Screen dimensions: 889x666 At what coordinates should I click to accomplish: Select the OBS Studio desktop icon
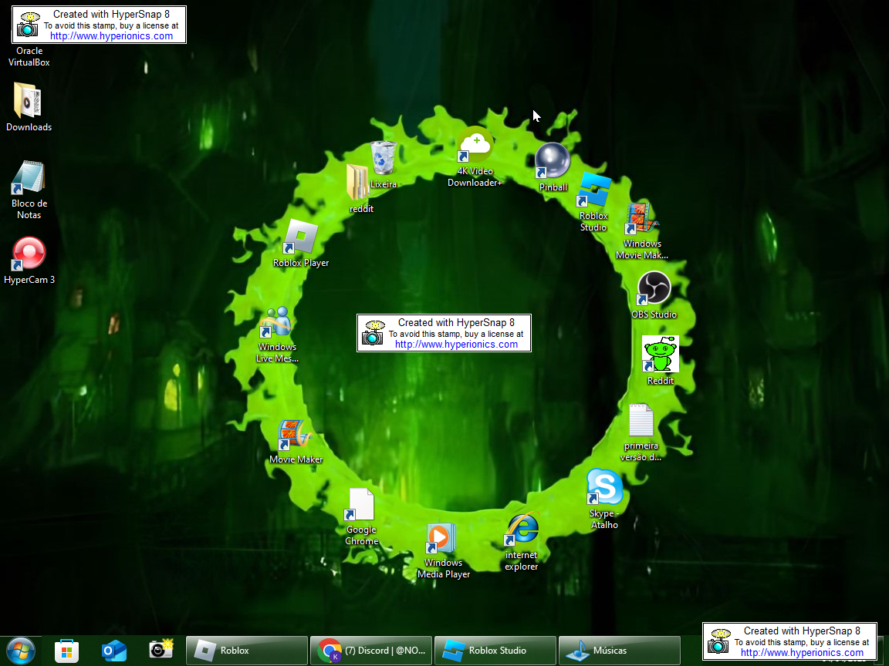654,289
